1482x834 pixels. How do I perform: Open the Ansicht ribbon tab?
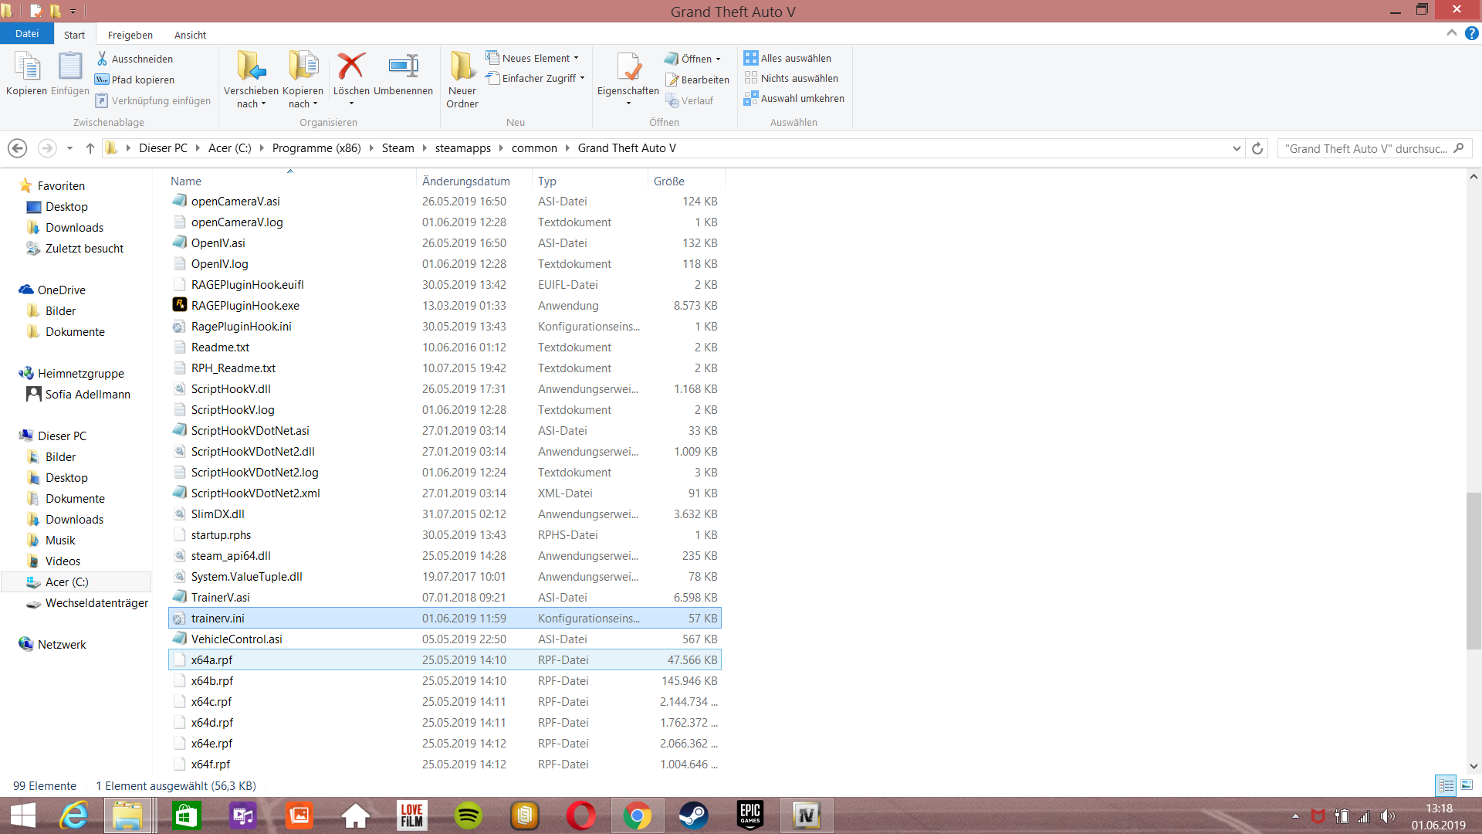[x=190, y=35]
